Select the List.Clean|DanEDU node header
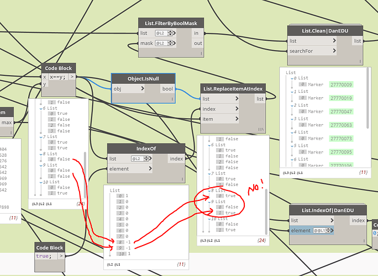Image resolution: width=378 pixels, height=276 pixels. 325,31
